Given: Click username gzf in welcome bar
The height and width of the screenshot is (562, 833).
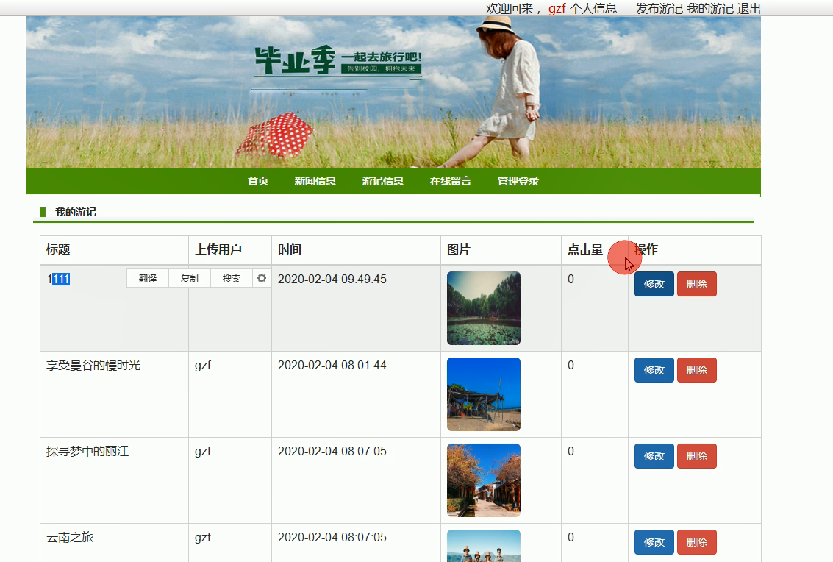Looking at the screenshot, I should (x=557, y=9).
